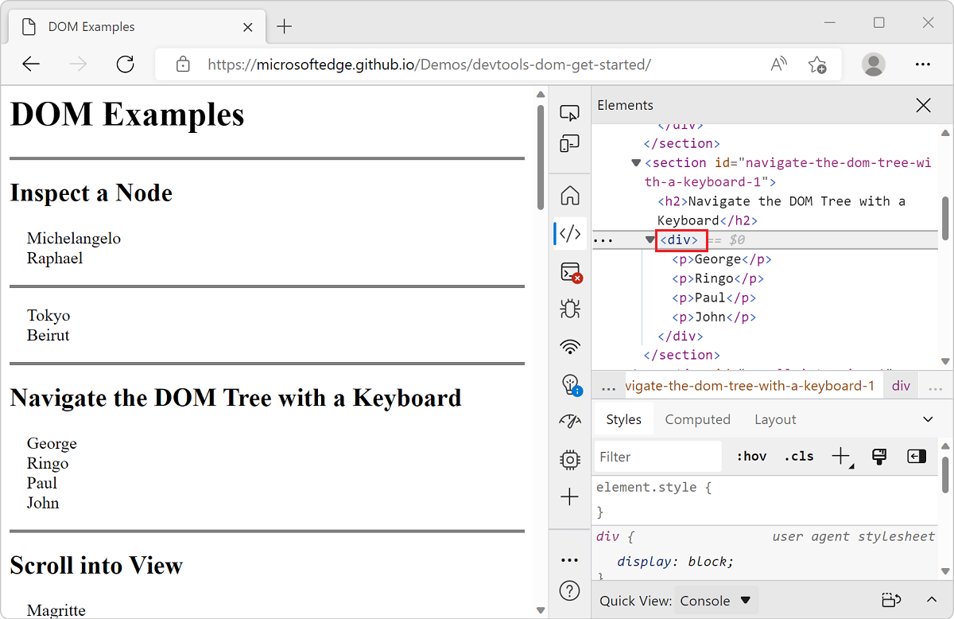Click the style Filter input field
The height and width of the screenshot is (619, 954).
click(x=657, y=456)
